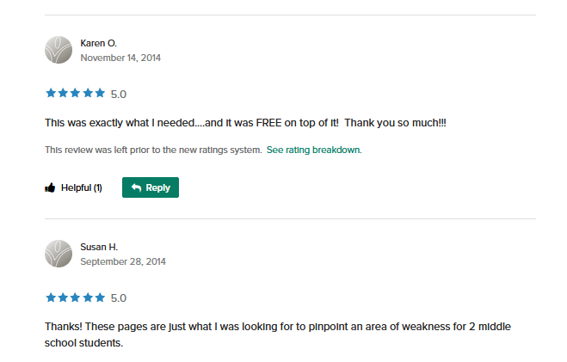Image resolution: width=567 pixels, height=362 pixels.
Task: Click fifth star in Susan H.'s rating
Action: [x=100, y=298]
